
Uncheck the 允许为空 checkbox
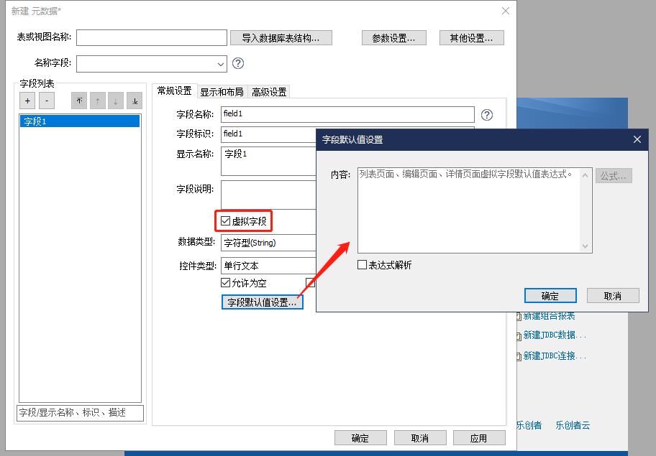(226, 283)
